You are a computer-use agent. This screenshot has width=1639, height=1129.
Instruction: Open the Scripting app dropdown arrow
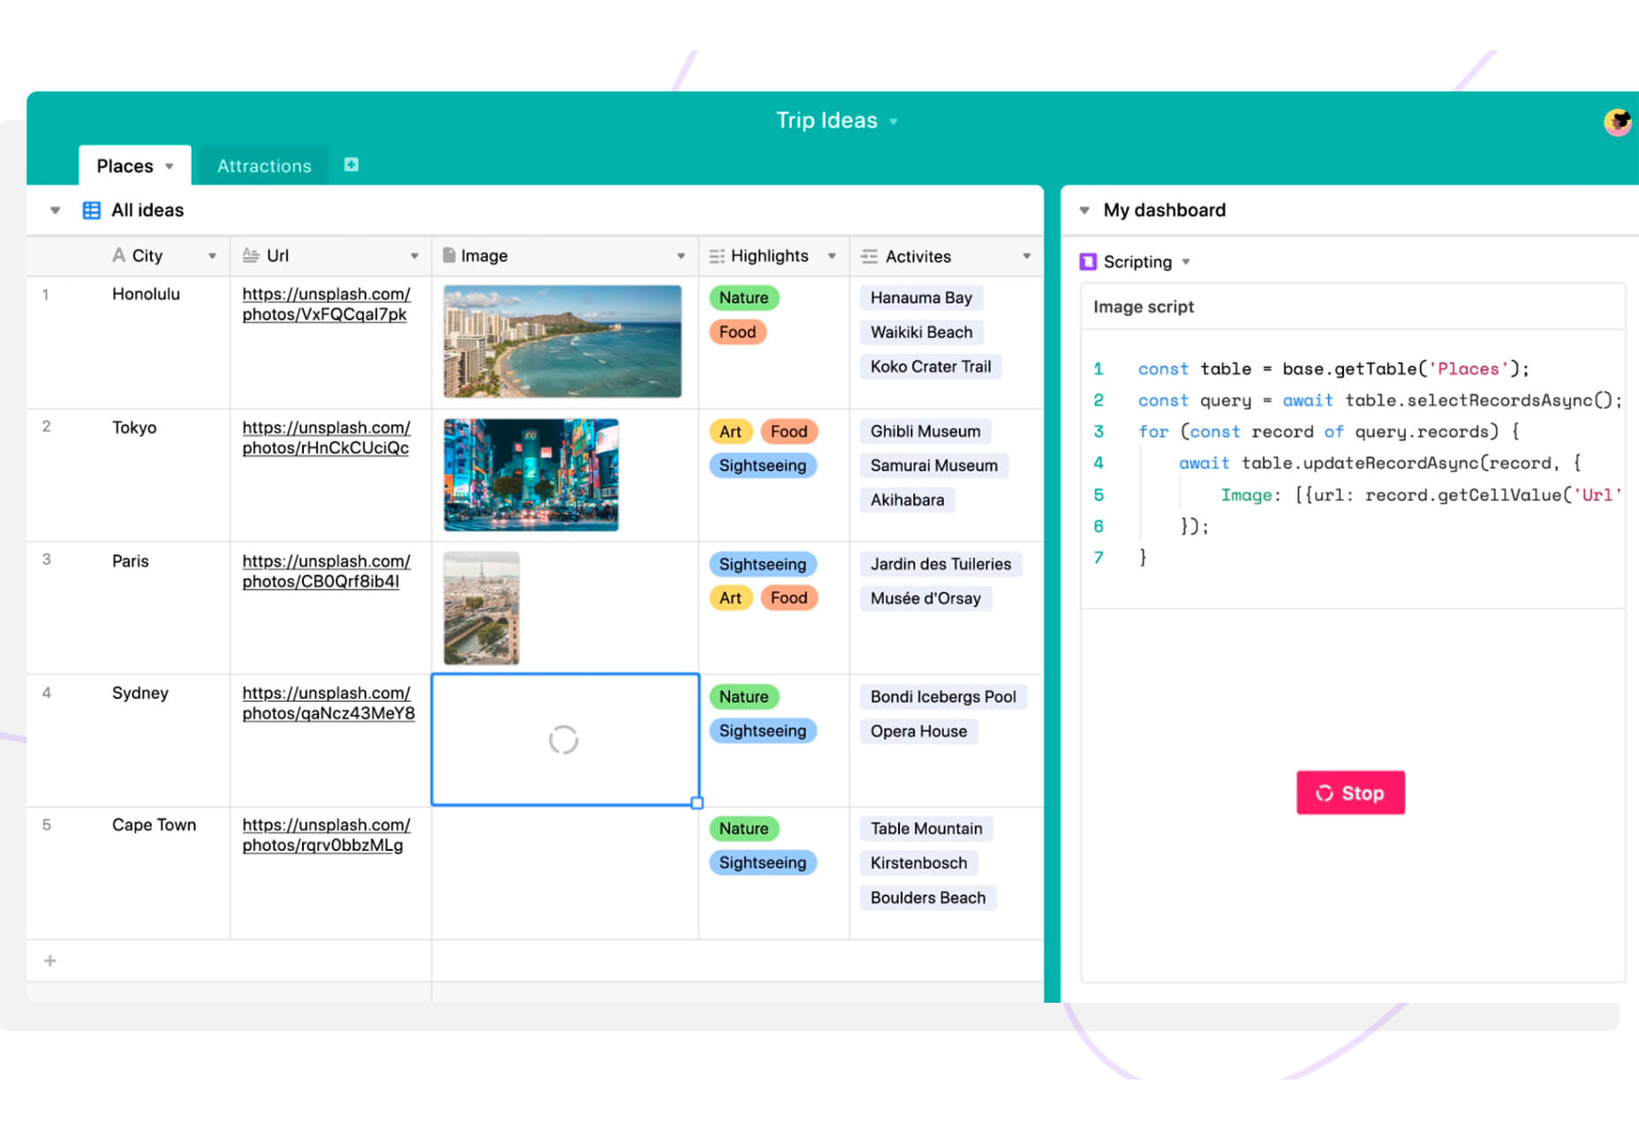click(x=1186, y=261)
